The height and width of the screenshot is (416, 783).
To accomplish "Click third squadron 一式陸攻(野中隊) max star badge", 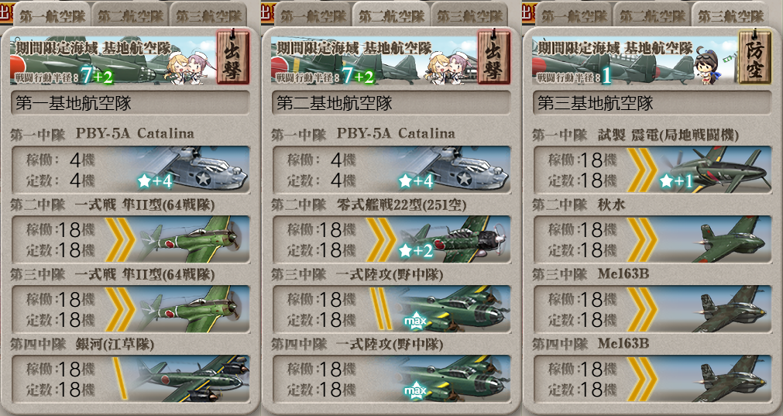I will [x=415, y=320].
